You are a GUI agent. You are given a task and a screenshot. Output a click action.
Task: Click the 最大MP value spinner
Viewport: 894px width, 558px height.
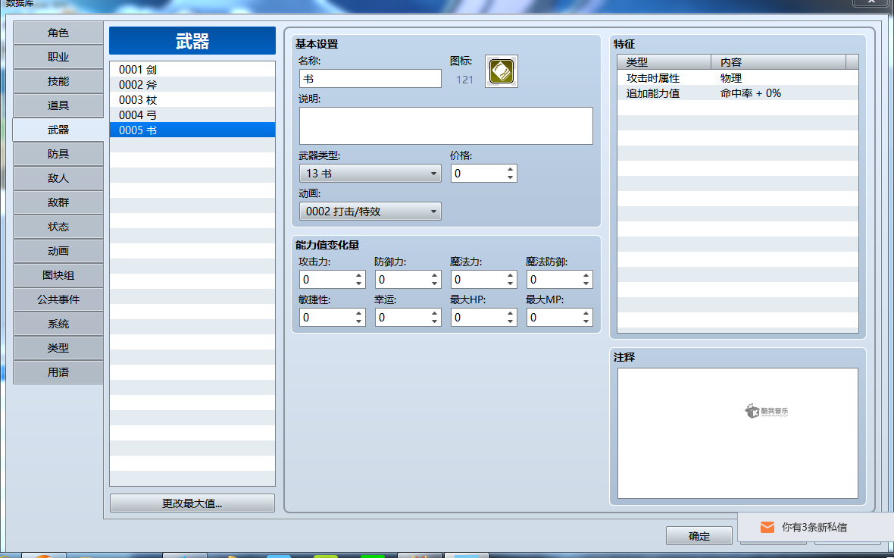[x=559, y=318]
